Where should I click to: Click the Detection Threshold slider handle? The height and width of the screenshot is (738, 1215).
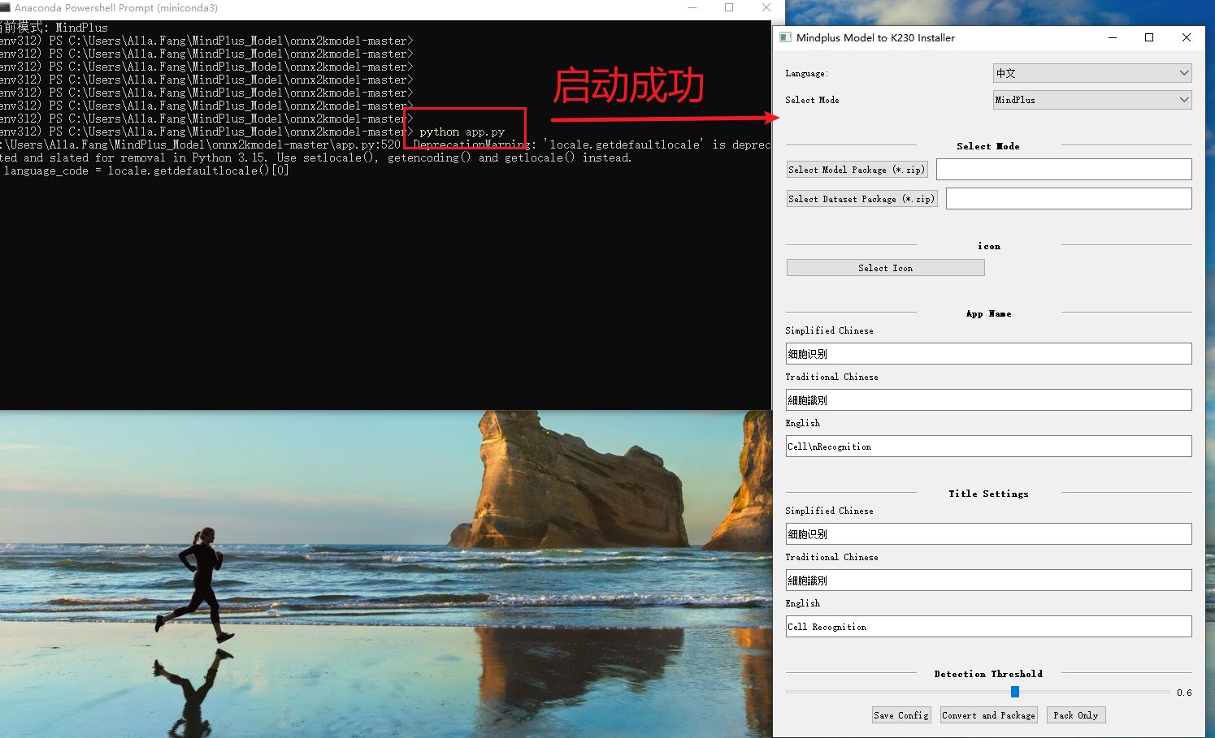click(1014, 692)
